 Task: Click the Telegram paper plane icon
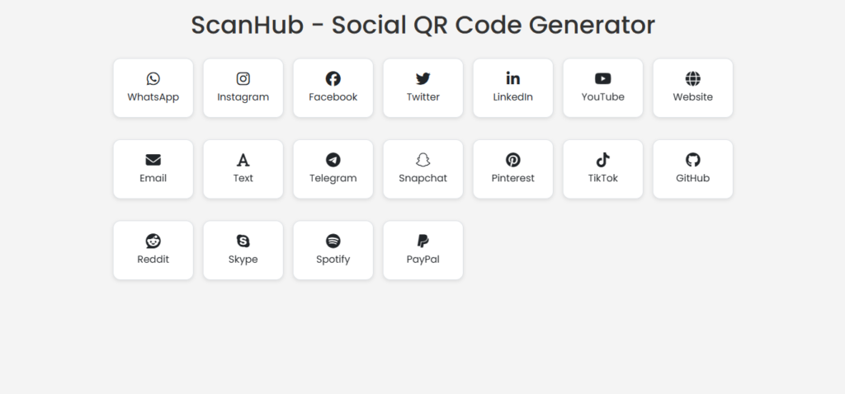click(x=333, y=160)
